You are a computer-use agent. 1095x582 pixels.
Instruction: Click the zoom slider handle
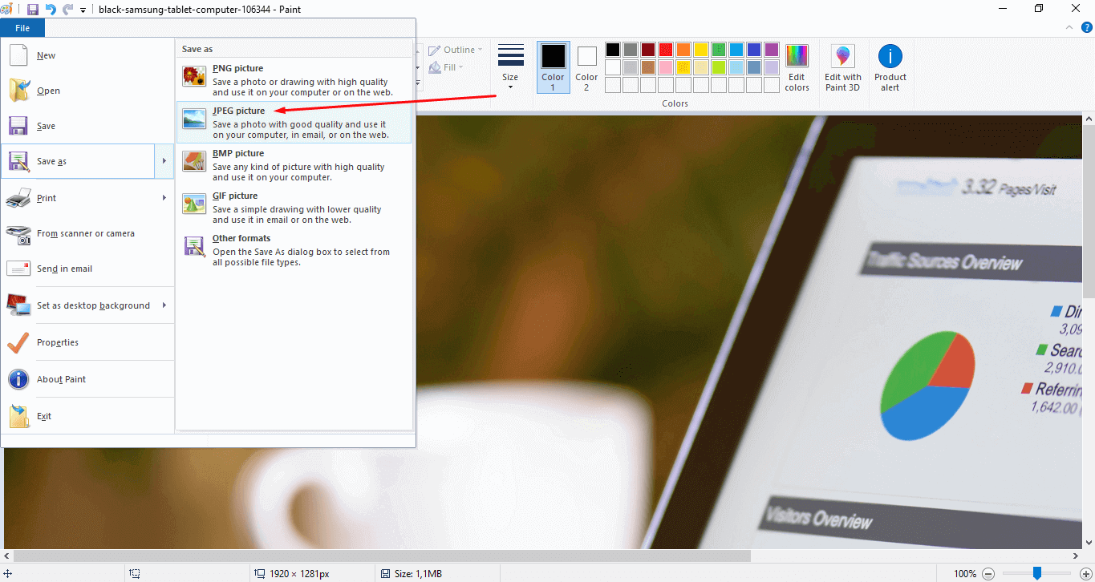click(1037, 573)
